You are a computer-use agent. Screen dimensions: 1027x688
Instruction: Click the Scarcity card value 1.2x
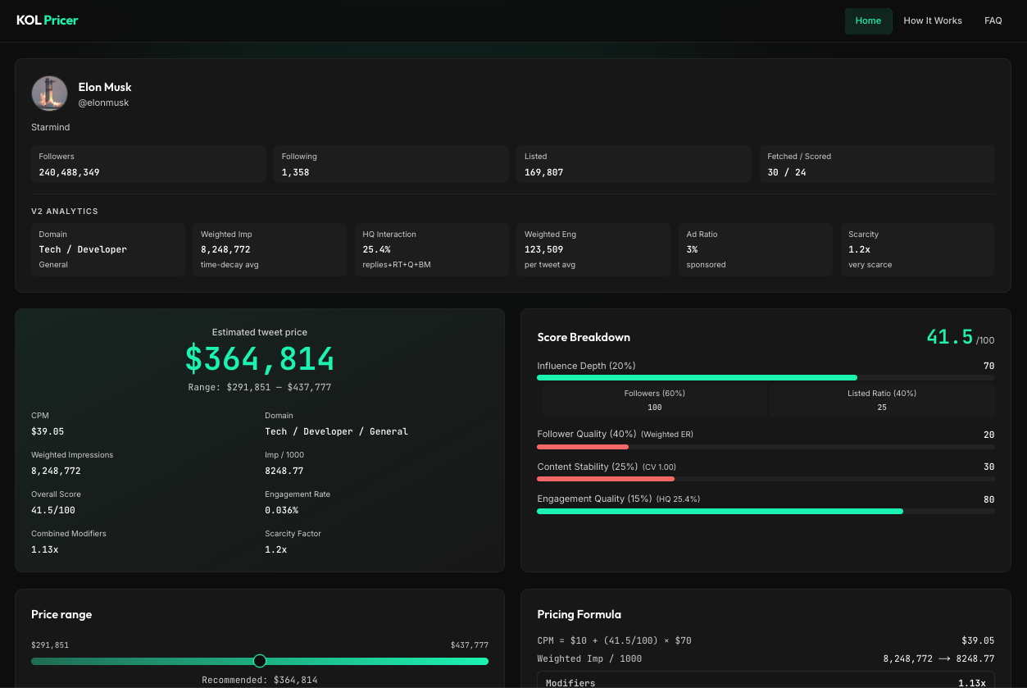pyautogui.click(x=859, y=249)
